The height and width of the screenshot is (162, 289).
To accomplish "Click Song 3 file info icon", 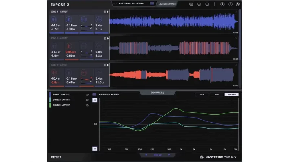I will [x=105, y=65].
